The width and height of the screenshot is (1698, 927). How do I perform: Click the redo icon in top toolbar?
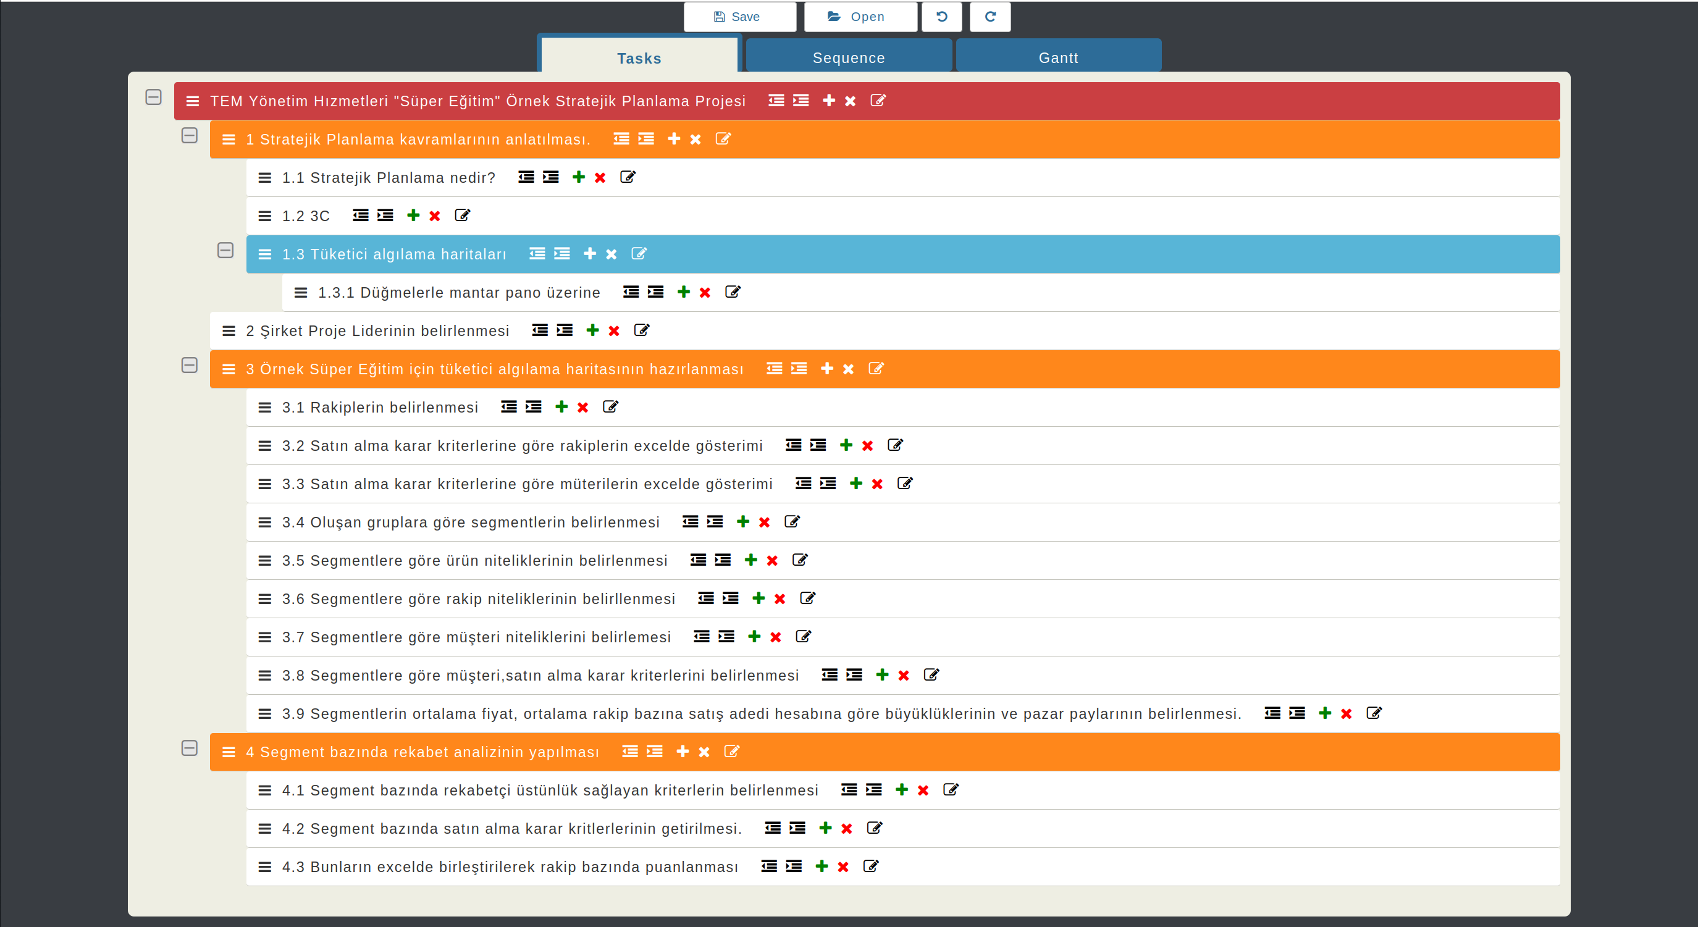990,17
